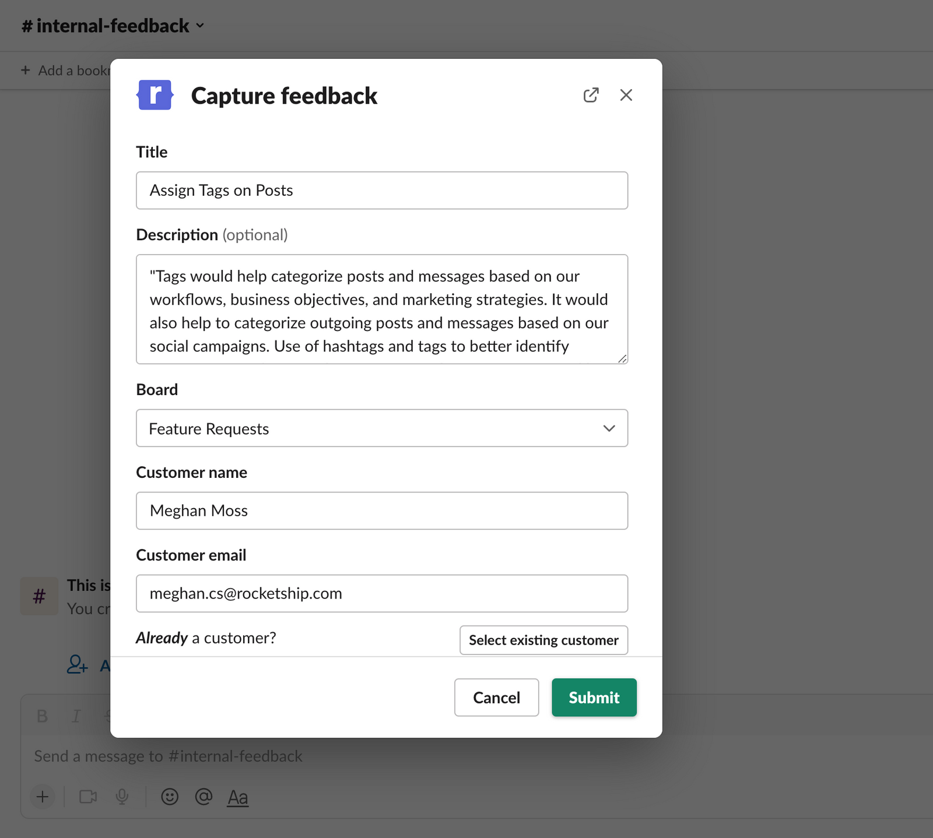This screenshot has width=933, height=838.
Task: Open the modal in a new window icon
Action: click(x=591, y=95)
